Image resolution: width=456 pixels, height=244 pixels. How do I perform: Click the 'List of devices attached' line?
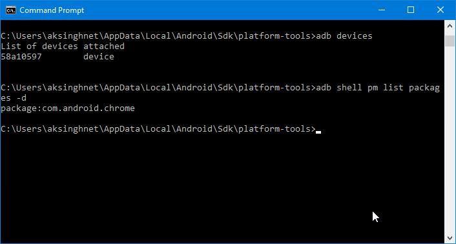point(63,46)
